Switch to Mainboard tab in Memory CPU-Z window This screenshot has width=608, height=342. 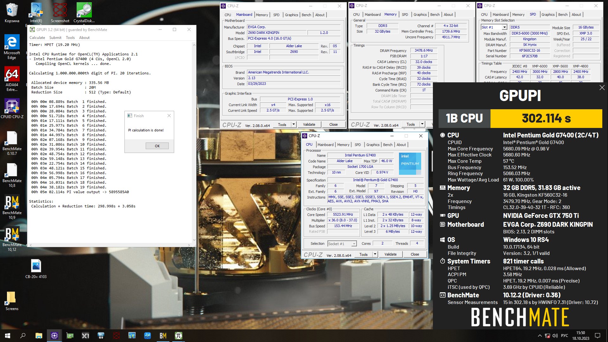372,15
